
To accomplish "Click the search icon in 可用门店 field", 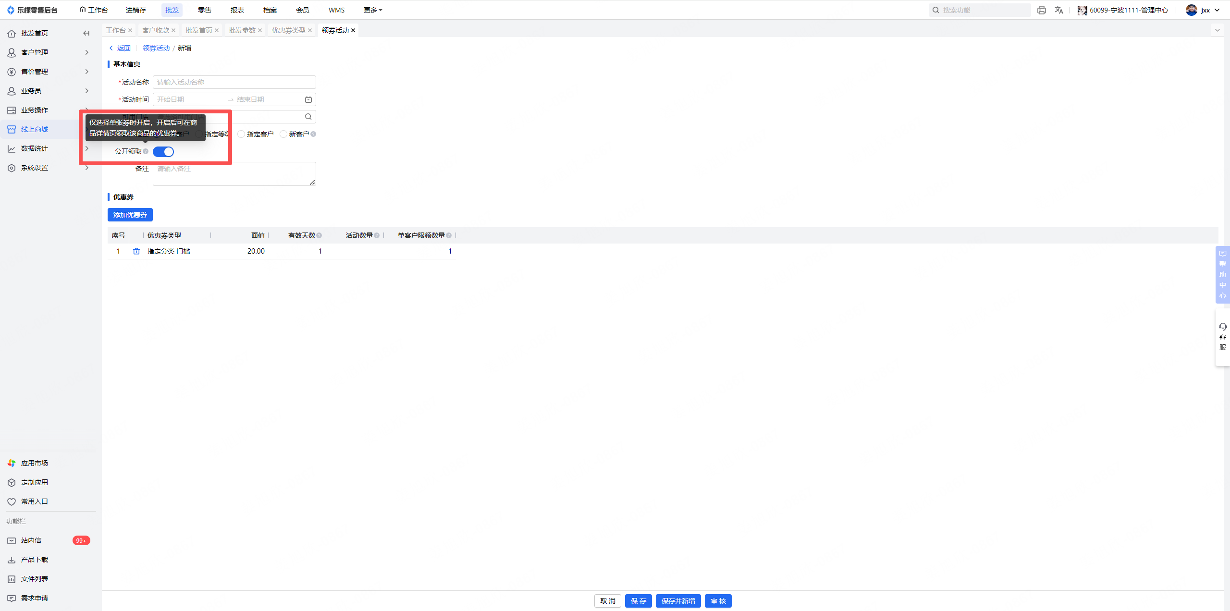I will [308, 117].
